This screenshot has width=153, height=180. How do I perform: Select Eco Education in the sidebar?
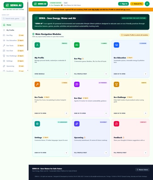click(x=13, y=41)
